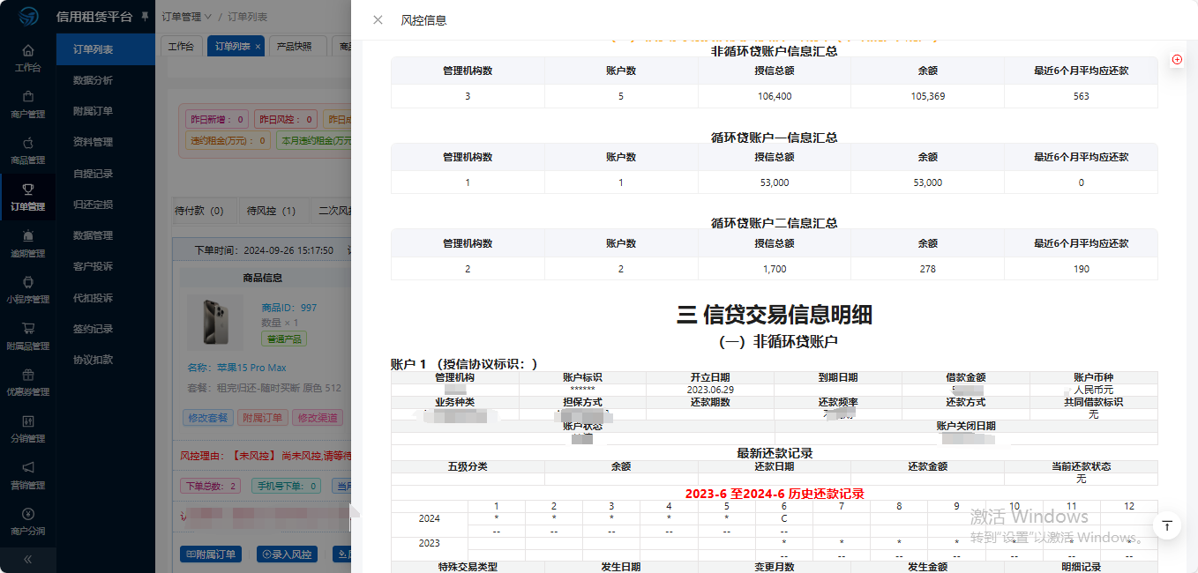
Task: Click the 人民币元 currency cell
Action: coord(1094,390)
